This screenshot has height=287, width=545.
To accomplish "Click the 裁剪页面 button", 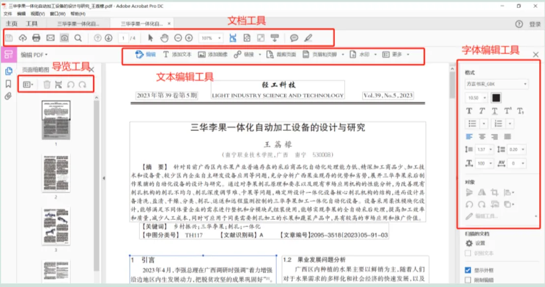I will (281, 55).
